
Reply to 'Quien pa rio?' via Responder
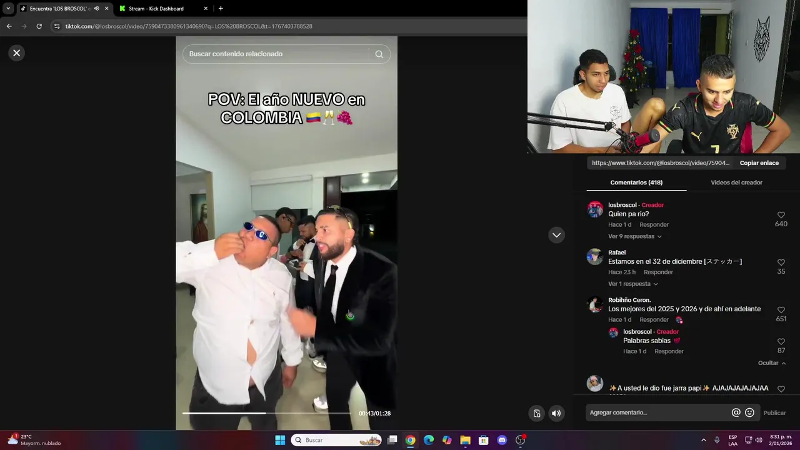coord(654,224)
